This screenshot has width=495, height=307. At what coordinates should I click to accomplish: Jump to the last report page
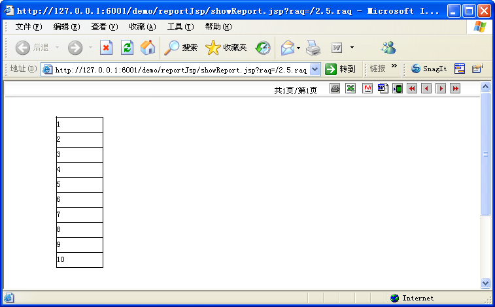pyautogui.click(x=455, y=89)
